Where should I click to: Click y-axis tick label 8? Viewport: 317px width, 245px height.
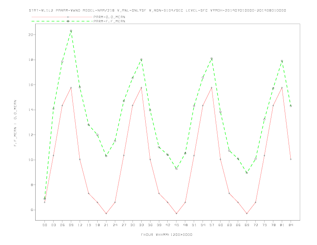pos(32,185)
